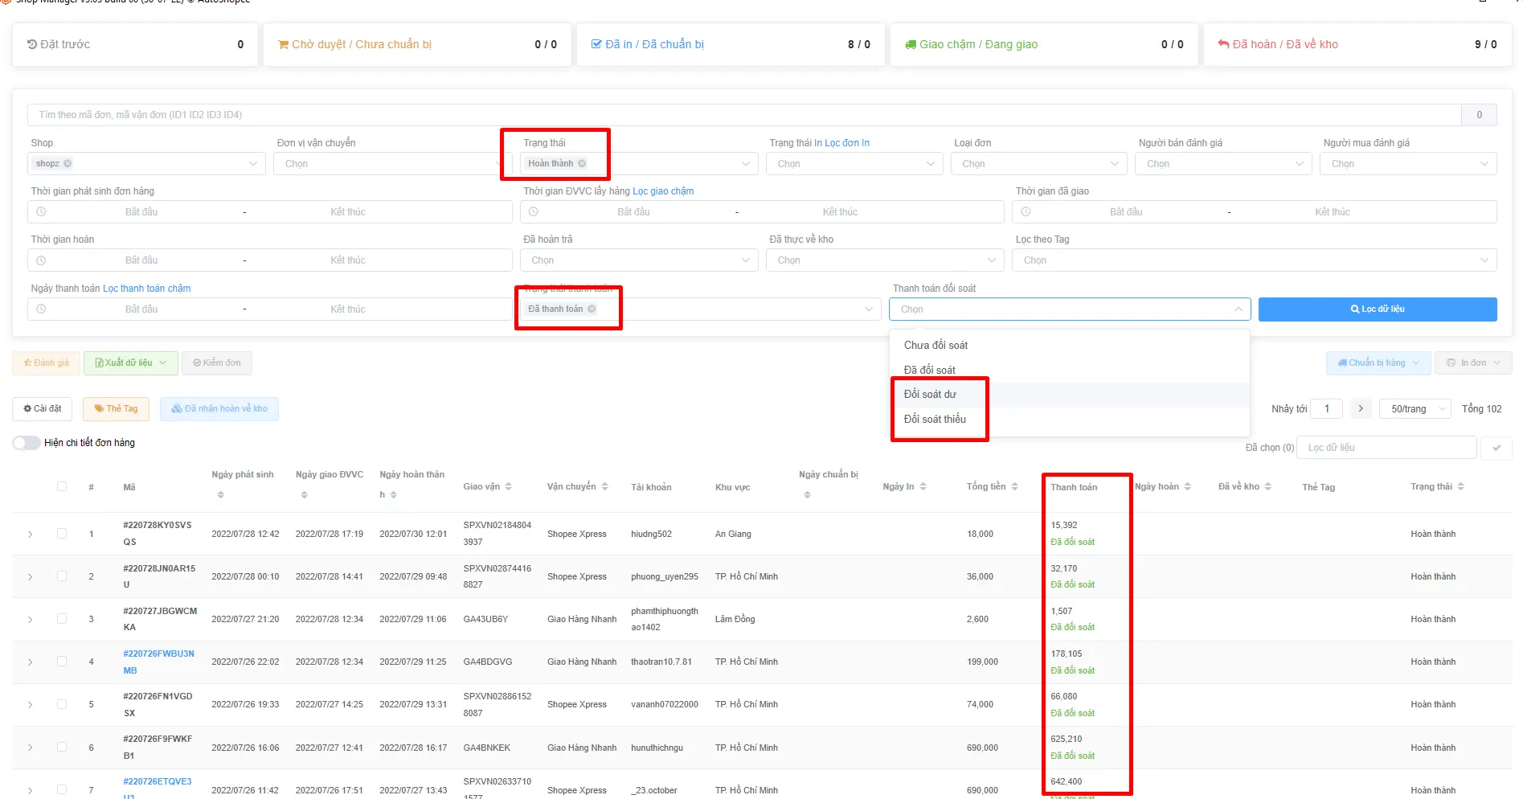Choose Chưa đối soát option
This screenshot has width=1523, height=799.
[1069, 345]
